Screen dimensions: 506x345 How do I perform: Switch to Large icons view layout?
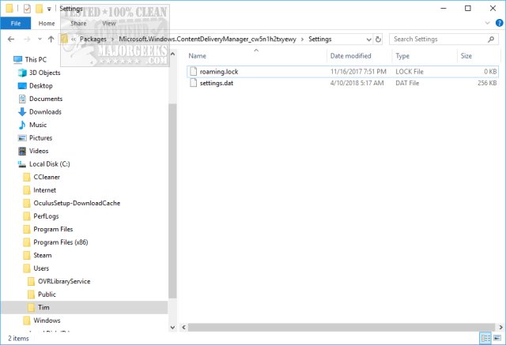click(x=497, y=338)
